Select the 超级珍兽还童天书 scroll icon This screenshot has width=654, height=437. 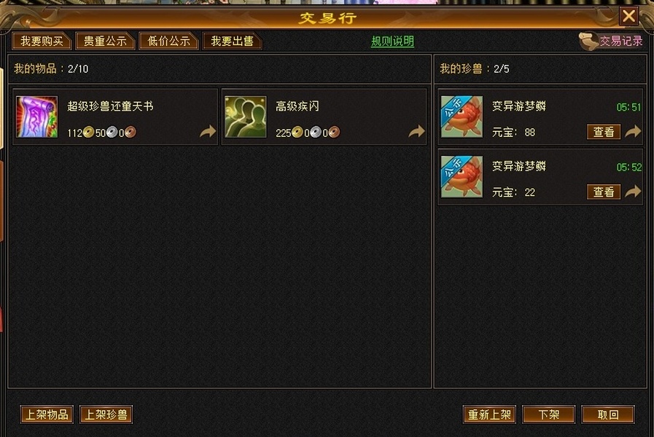[36, 117]
